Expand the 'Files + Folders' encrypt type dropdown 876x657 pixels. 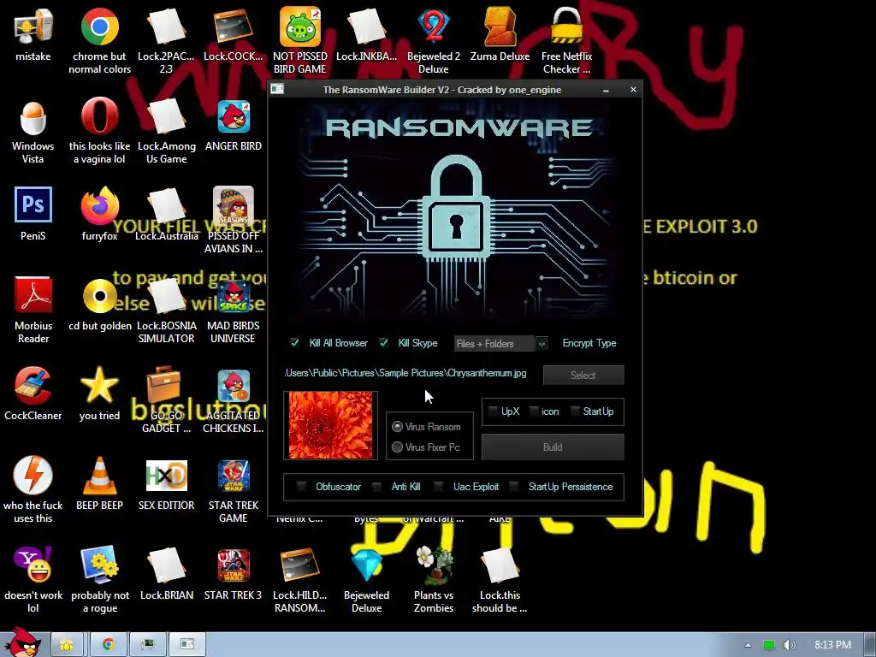click(542, 344)
